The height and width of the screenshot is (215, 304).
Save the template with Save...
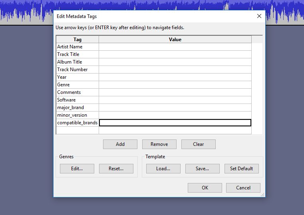click(x=203, y=169)
